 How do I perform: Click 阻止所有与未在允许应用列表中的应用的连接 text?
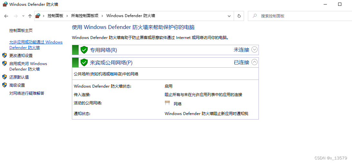pyautogui.click(x=203, y=95)
